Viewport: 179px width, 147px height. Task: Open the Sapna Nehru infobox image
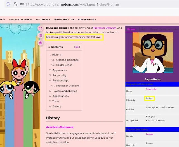click(153, 53)
